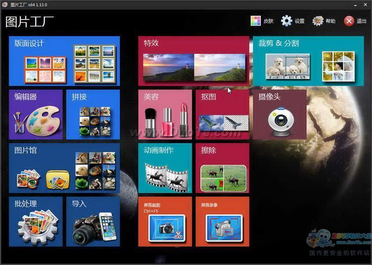Image resolution: width=372 pixels, height=265 pixels.
Task: Open the 特效 effects tile
Action: (x=193, y=61)
